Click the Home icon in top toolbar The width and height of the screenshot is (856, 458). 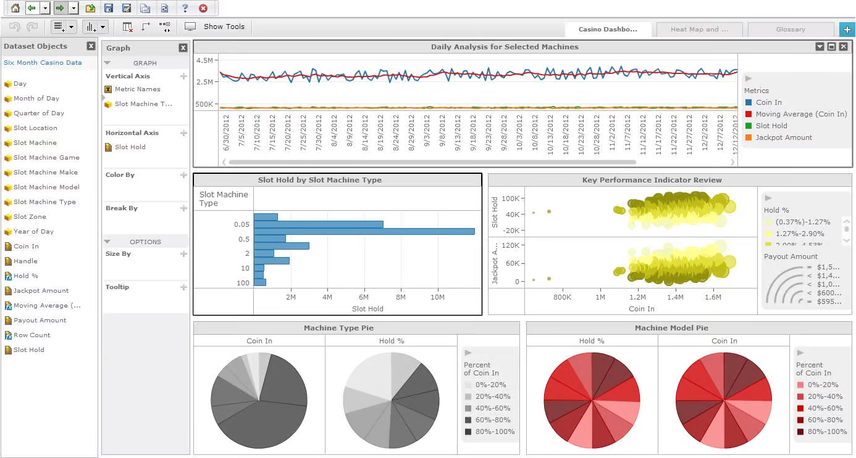coord(15,8)
